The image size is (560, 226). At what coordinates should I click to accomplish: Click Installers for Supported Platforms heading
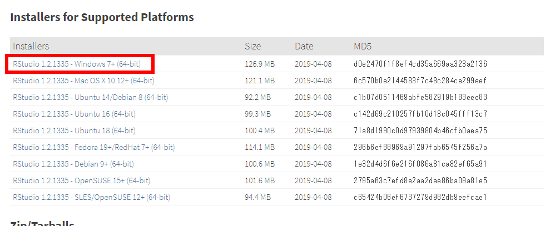tap(102, 17)
